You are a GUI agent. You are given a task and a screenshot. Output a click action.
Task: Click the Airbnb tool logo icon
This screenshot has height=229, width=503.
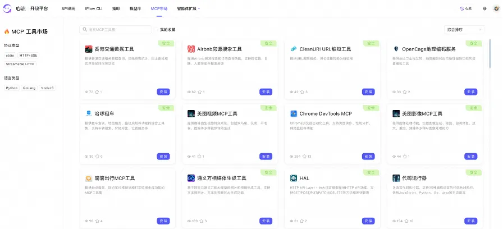tap(191, 49)
